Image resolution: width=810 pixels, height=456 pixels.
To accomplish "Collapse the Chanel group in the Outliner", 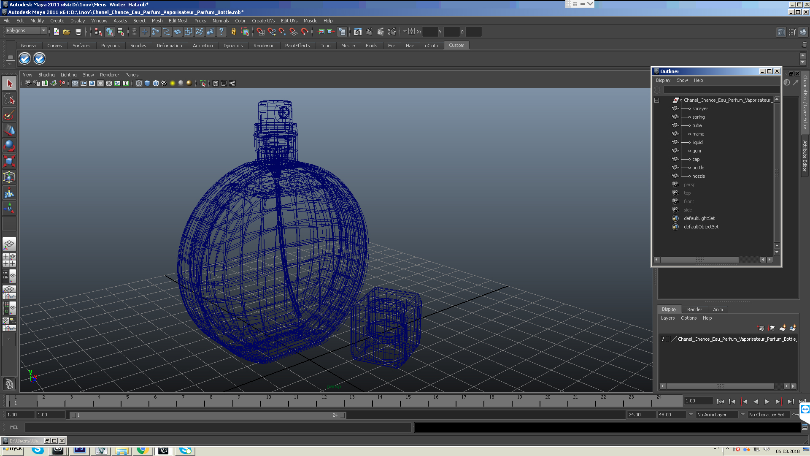I will 656,100.
